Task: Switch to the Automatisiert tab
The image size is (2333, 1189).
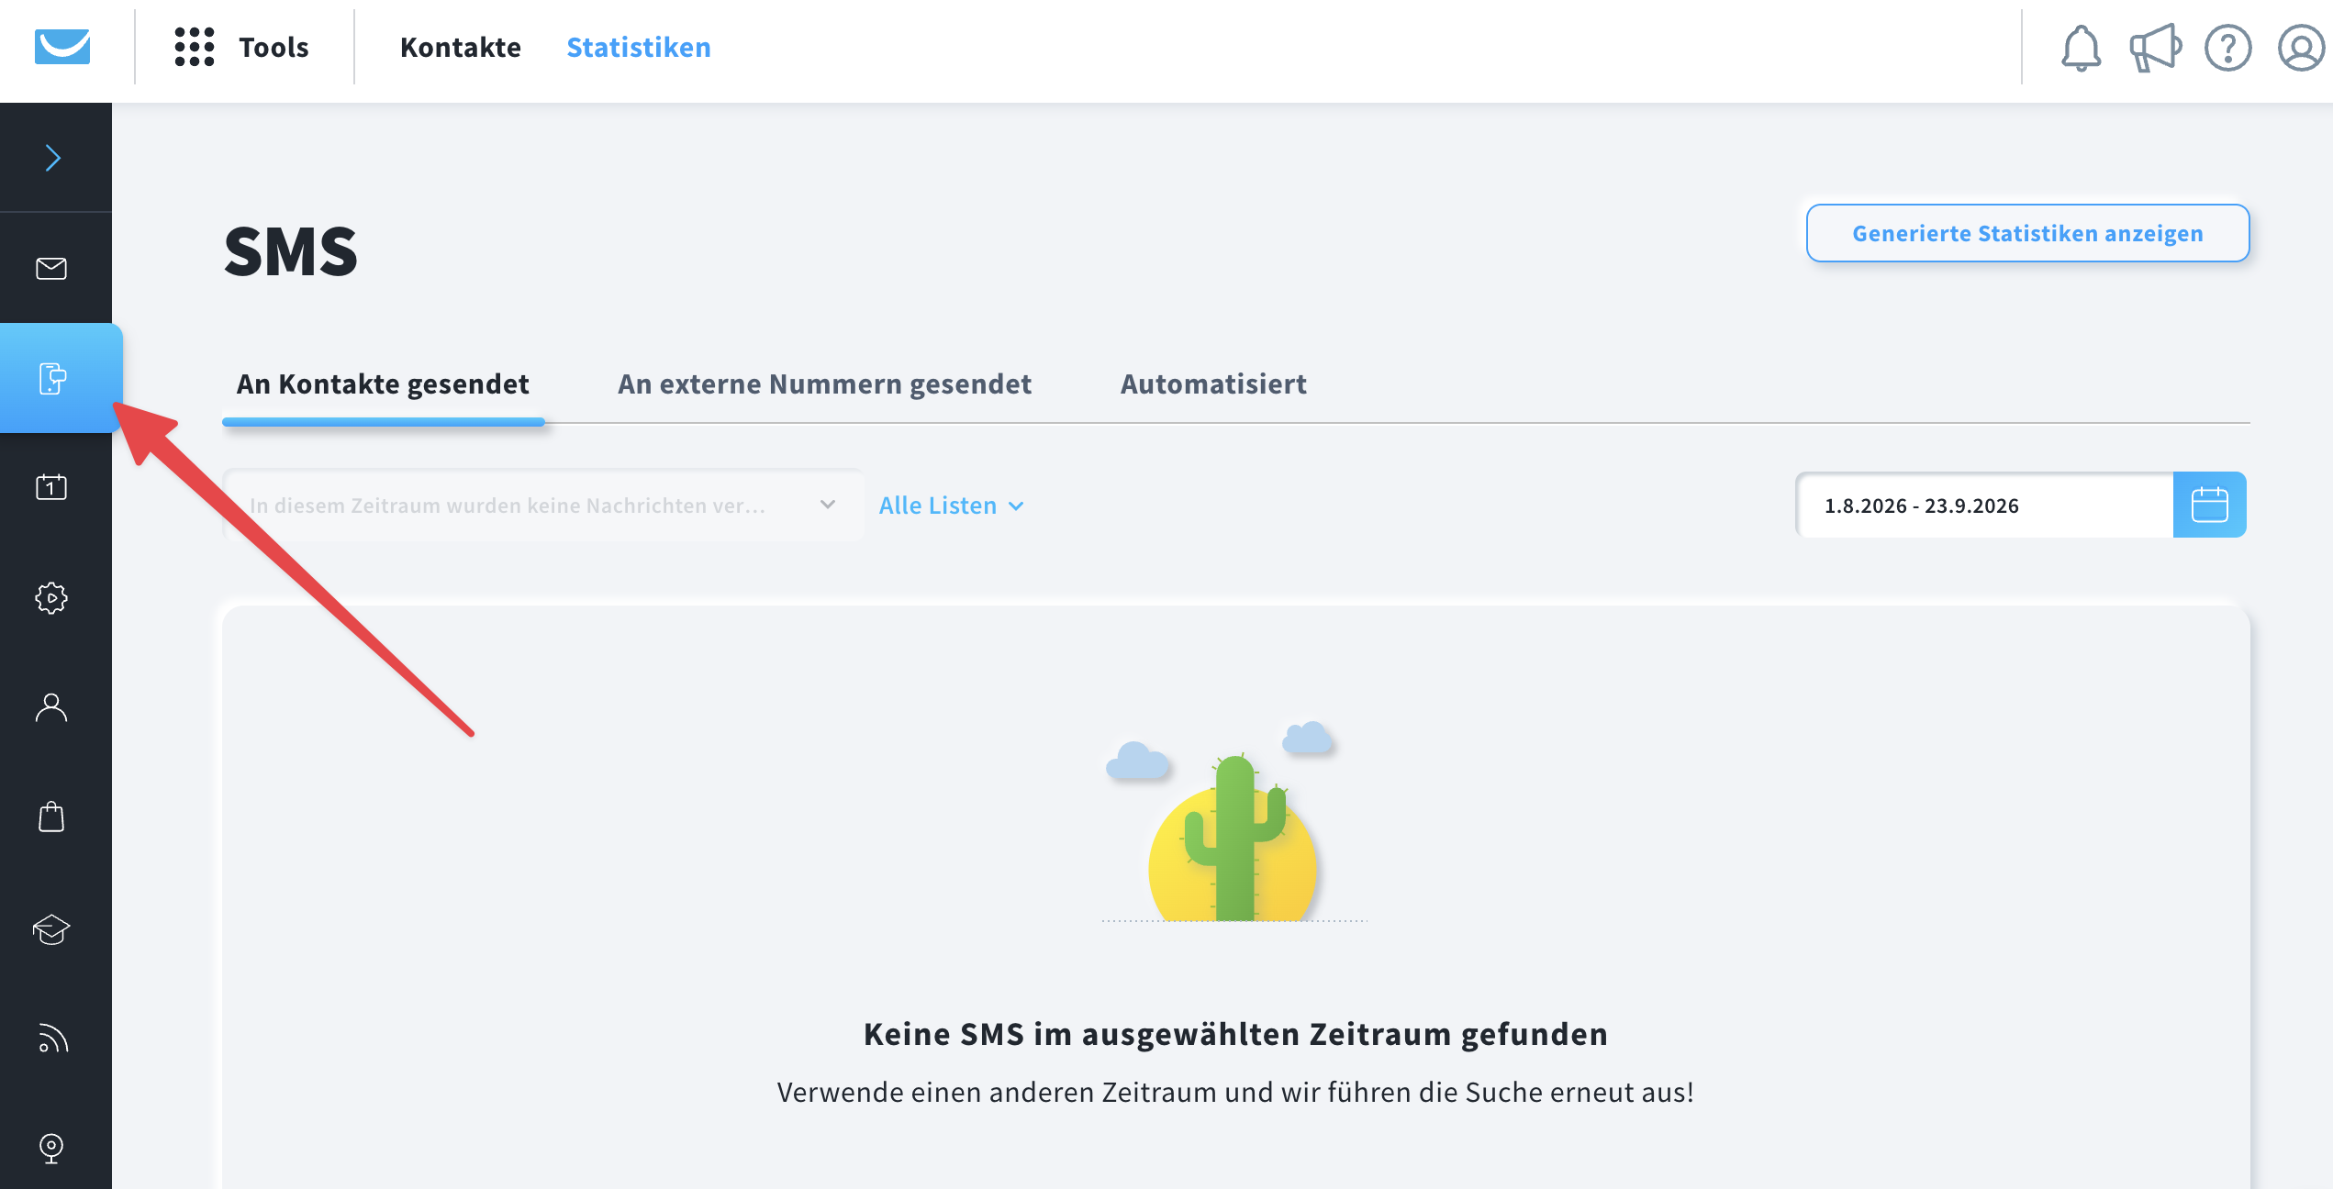Action: tap(1213, 383)
